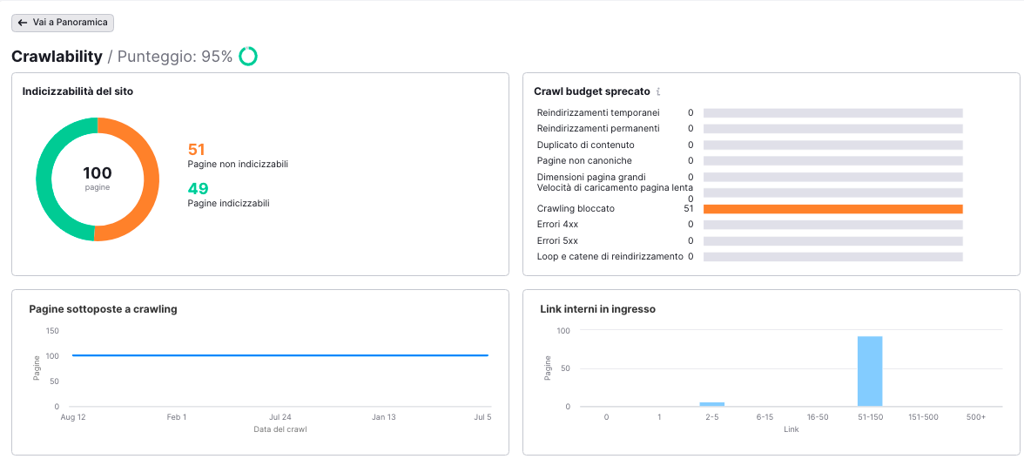Open the Duplicato di contenuto row
The height and width of the screenshot is (459, 1024).
(x=585, y=145)
